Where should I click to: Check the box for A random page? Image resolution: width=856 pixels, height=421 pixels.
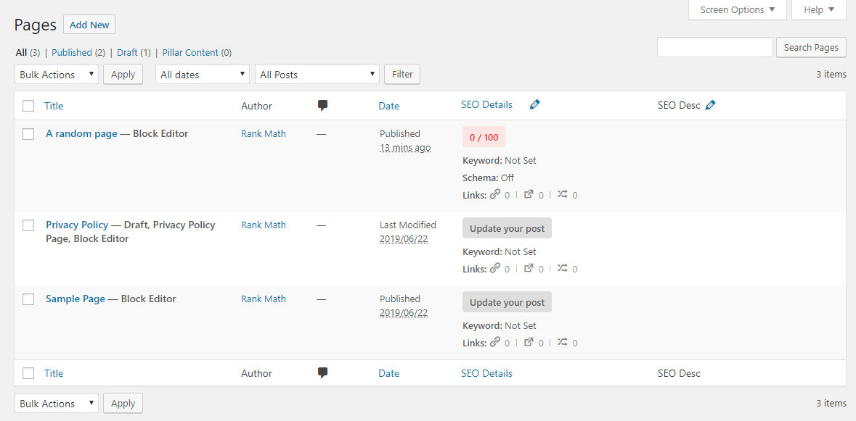(x=28, y=134)
